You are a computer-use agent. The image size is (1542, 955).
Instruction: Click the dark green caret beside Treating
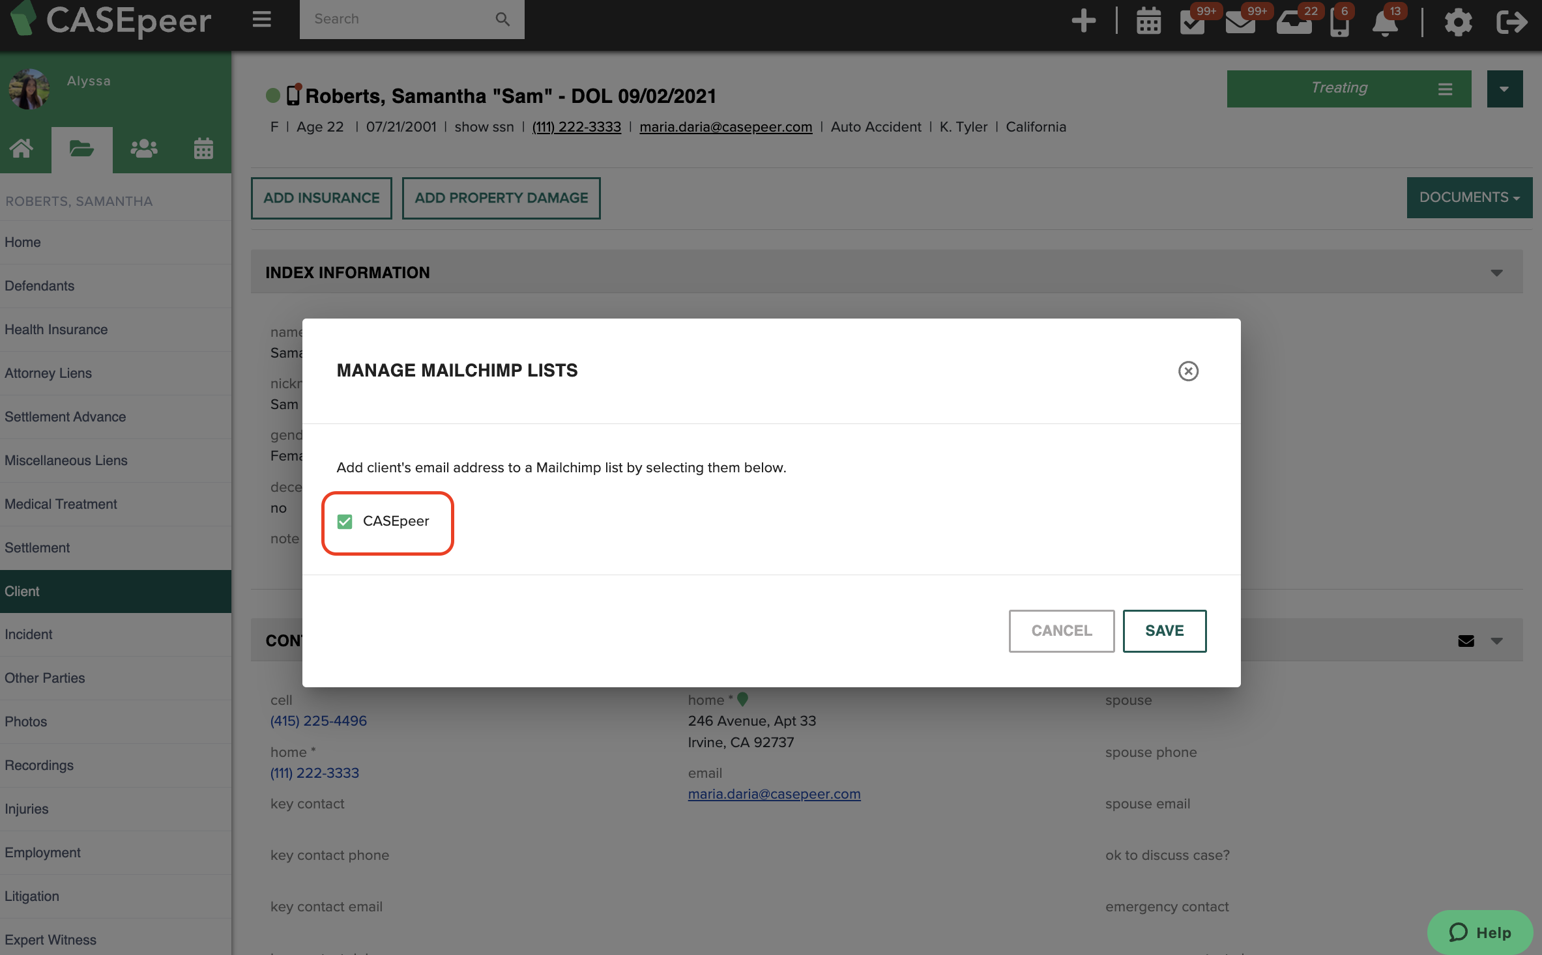point(1504,89)
